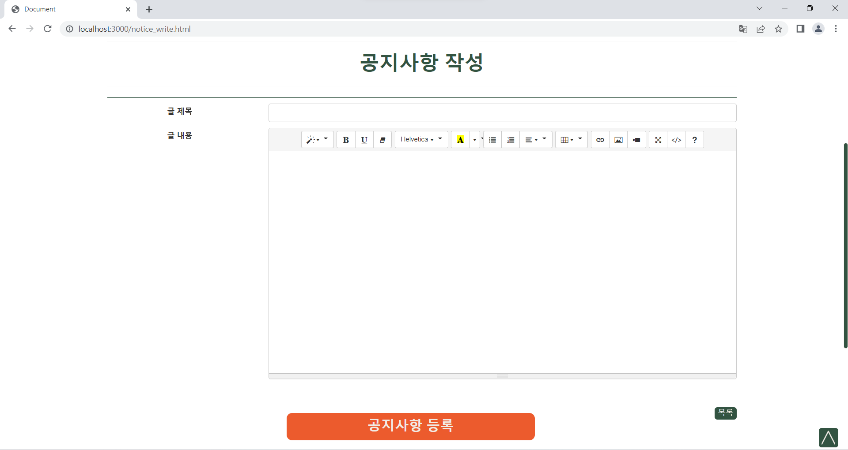Toggle the browser side panel icon

click(x=800, y=29)
